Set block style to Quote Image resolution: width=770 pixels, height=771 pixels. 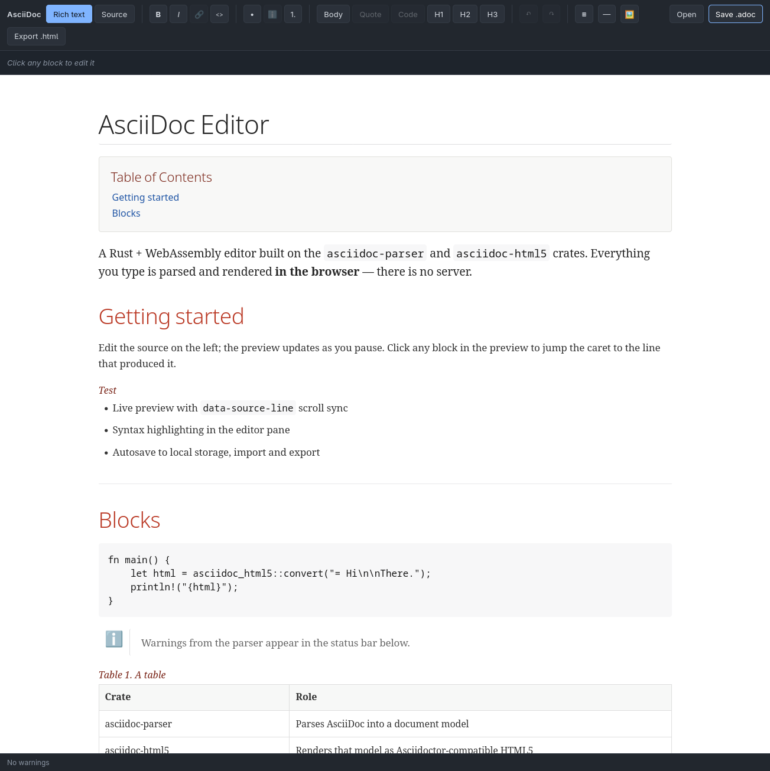pos(371,14)
